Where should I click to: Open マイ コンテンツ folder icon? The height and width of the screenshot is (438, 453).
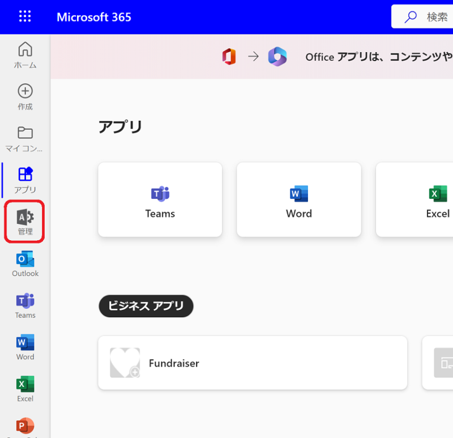pyautogui.click(x=25, y=139)
